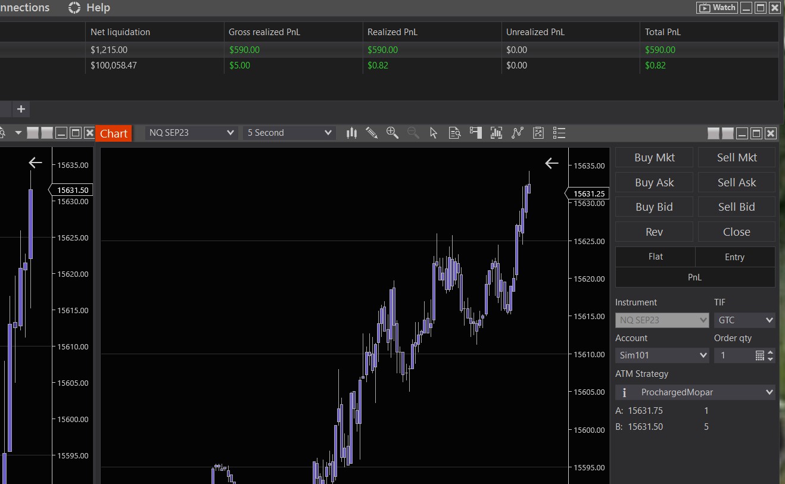This screenshot has width=785, height=484.
Task: Open the 5 Second interval dropdown
Action: tap(289, 133)
